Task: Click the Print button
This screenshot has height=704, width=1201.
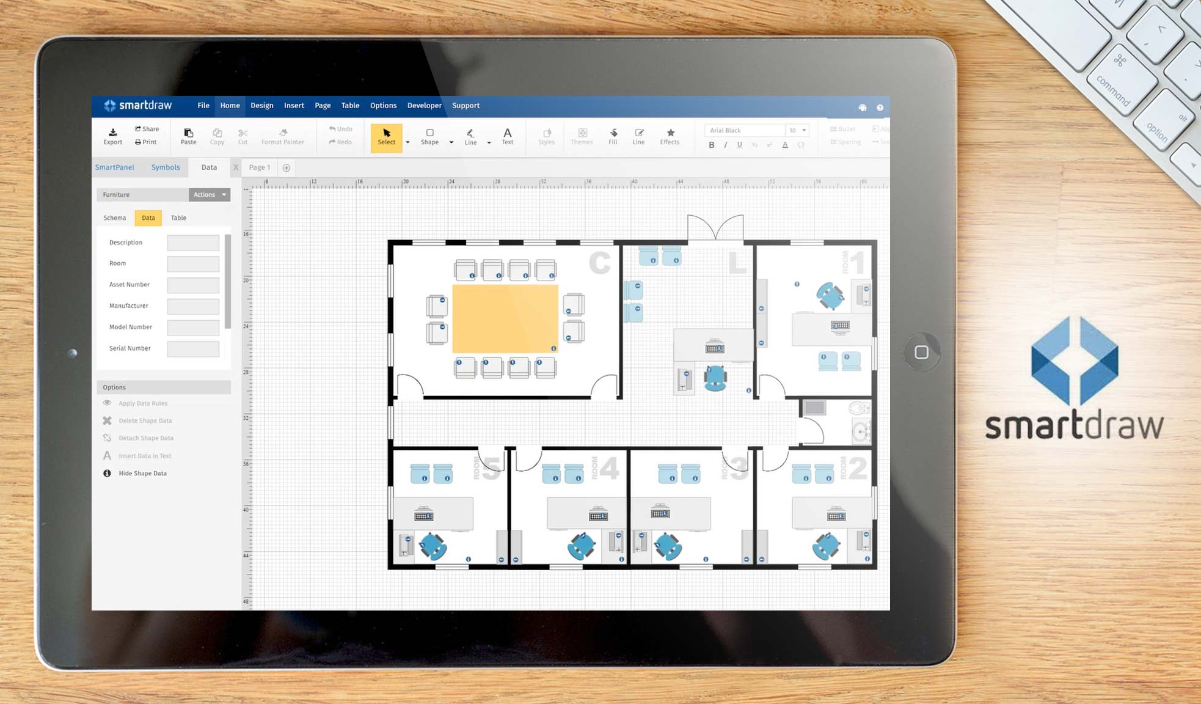Action: click(146, 142)
